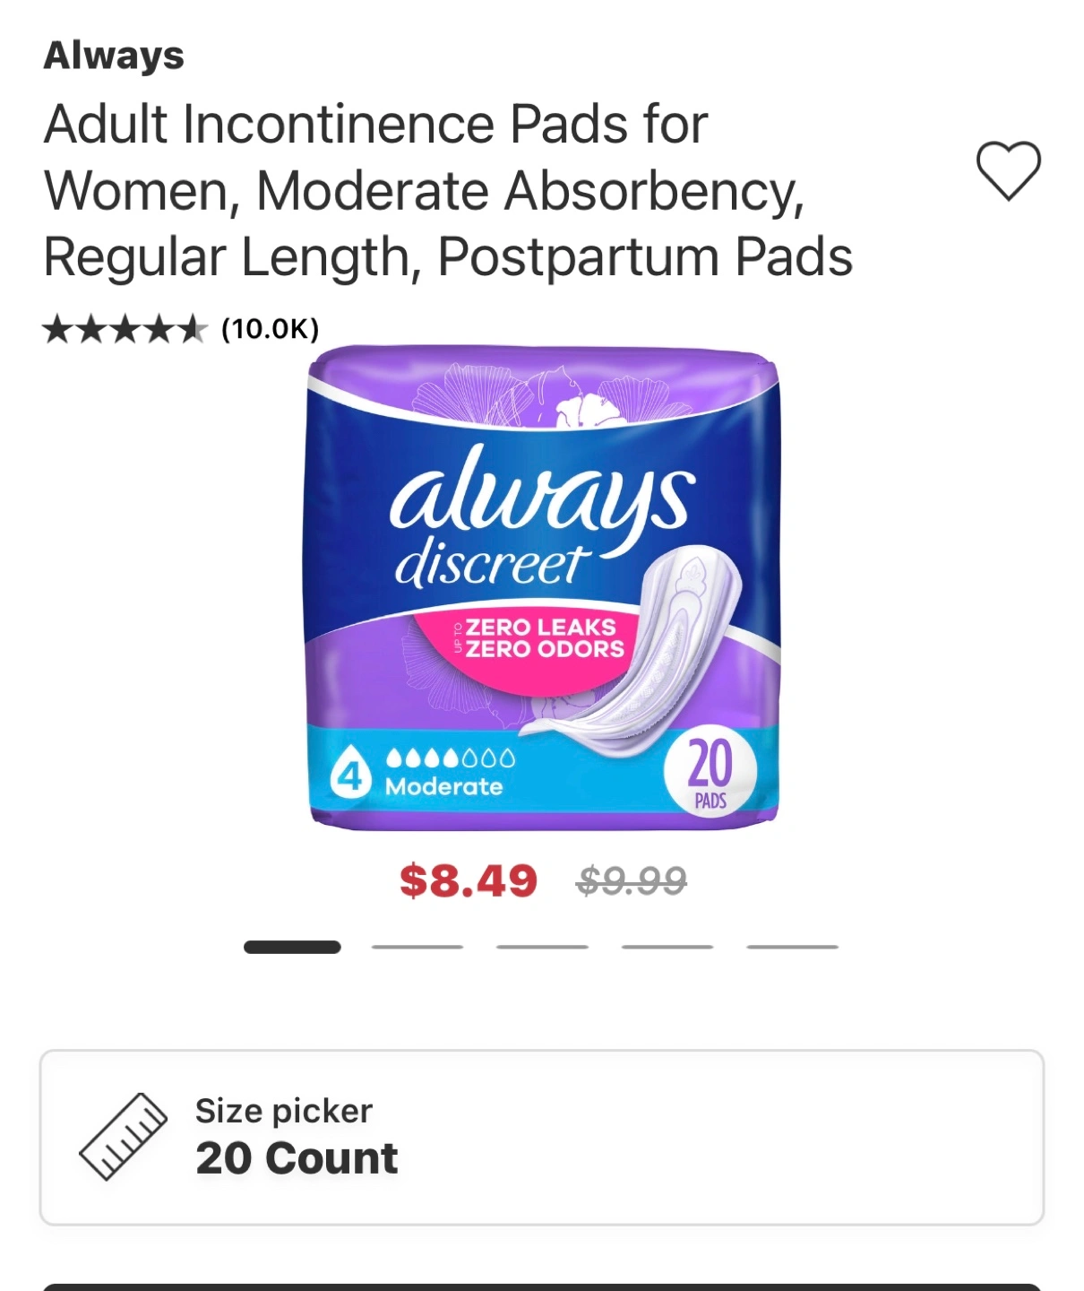Open the Size picker 20 Count selector
The height and width of the screenshot is (1291, 1084).
542,1137
